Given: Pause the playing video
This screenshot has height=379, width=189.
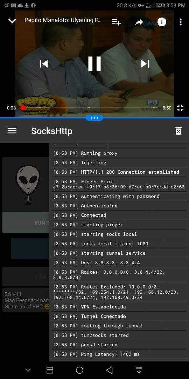Looking at the screenshot, I should coord(94,64).
